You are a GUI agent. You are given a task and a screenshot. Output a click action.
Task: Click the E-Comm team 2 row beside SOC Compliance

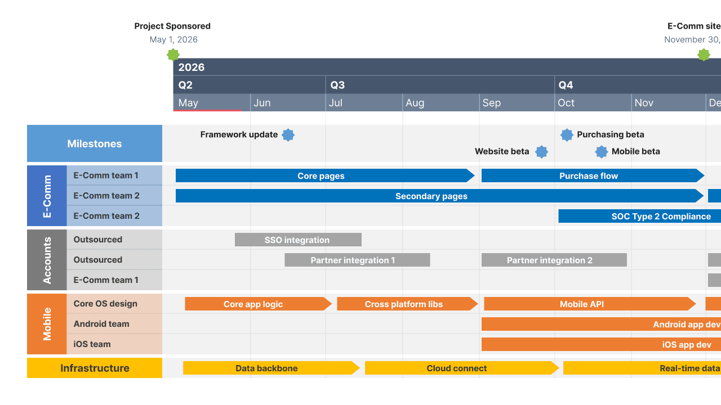pyautogui.click(x=114, y=216)
